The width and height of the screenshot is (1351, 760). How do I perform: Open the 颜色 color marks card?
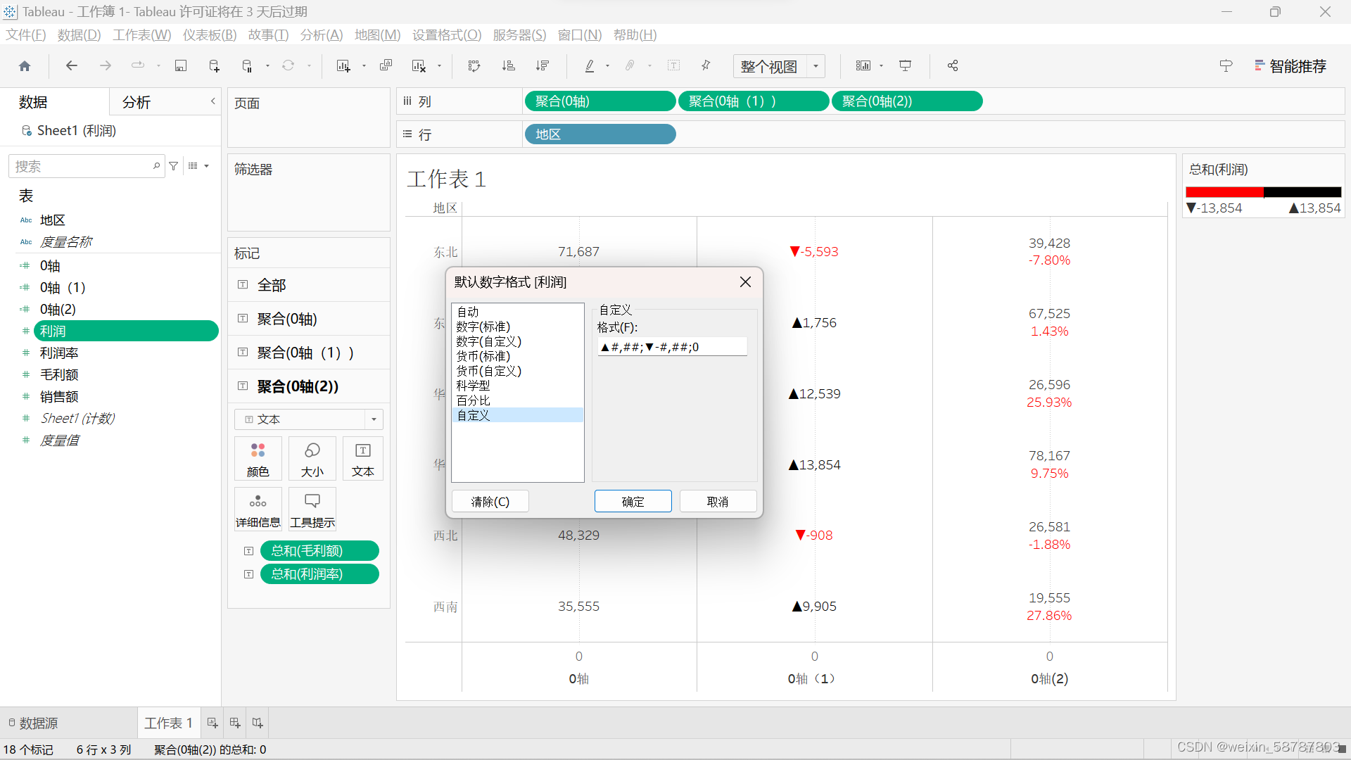258,459
